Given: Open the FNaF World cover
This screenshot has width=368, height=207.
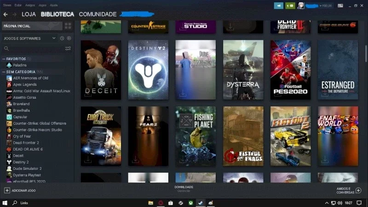Looking at the screenshot, I should pos(338,136).
